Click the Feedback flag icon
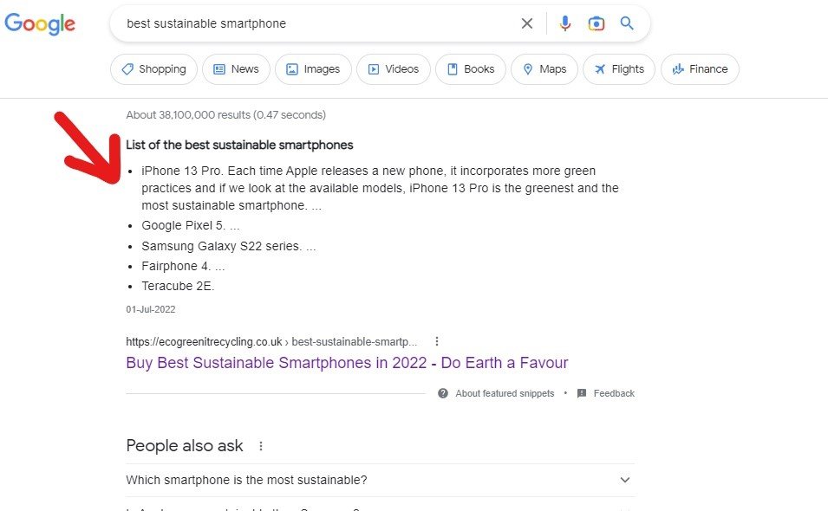The image size is (828, 511). coord(582,393)
